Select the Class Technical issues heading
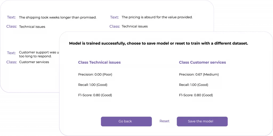273x136 pixels. [x=99, y=62]
